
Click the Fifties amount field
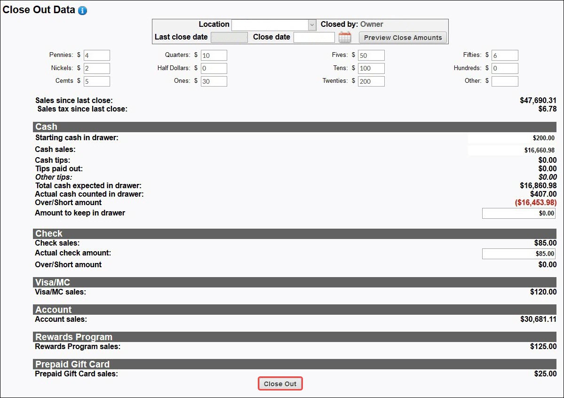click(x=504, y=56)
